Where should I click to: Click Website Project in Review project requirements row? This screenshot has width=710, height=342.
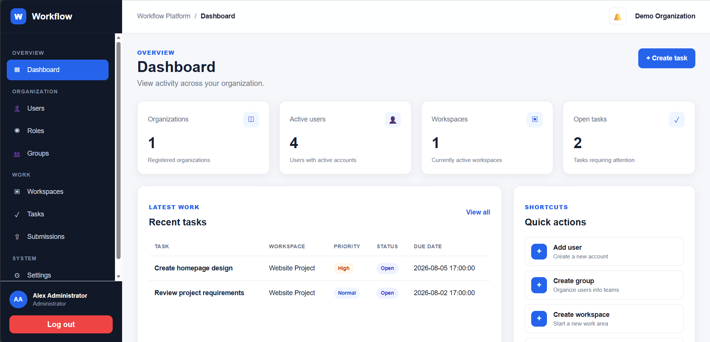tap(292, 293)
